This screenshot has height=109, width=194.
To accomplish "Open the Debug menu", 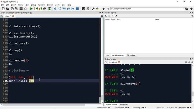I will (33, 5).
